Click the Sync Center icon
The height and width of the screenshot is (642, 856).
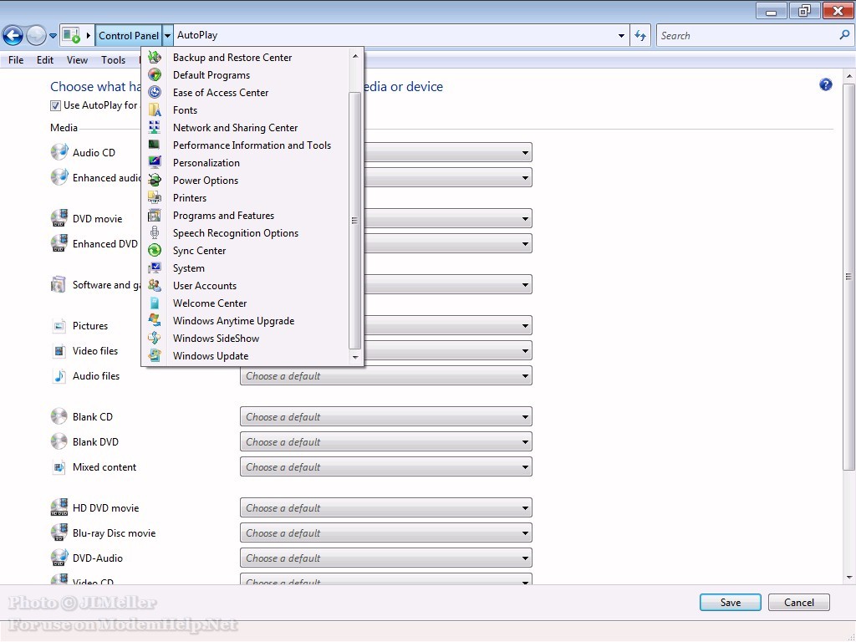tap(155, 250)
